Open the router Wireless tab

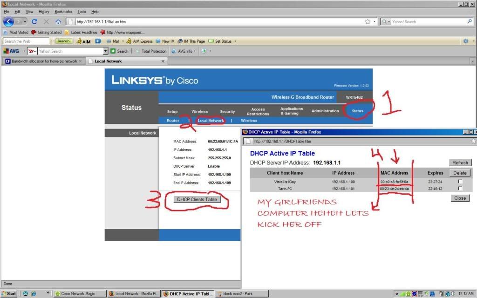(x=199, y=111)
